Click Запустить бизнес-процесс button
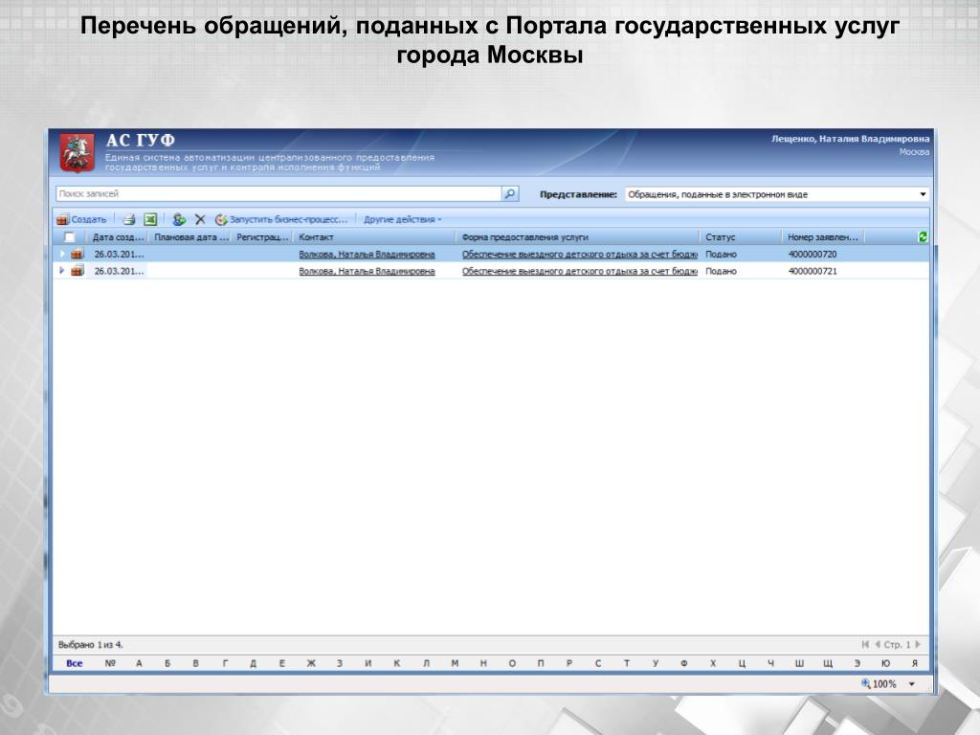This screenshot has width=980, height=735. pyautogui.click(x=281, y=219)
